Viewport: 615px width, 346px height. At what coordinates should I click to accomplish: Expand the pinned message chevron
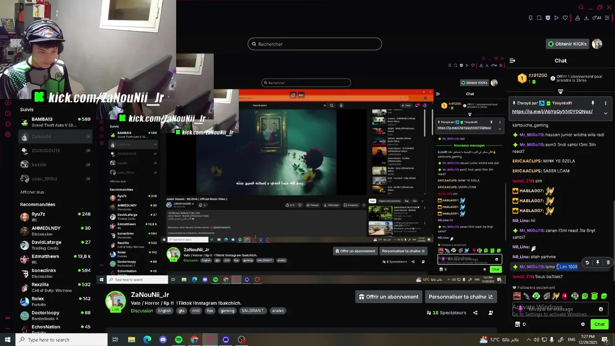point(605,113)
